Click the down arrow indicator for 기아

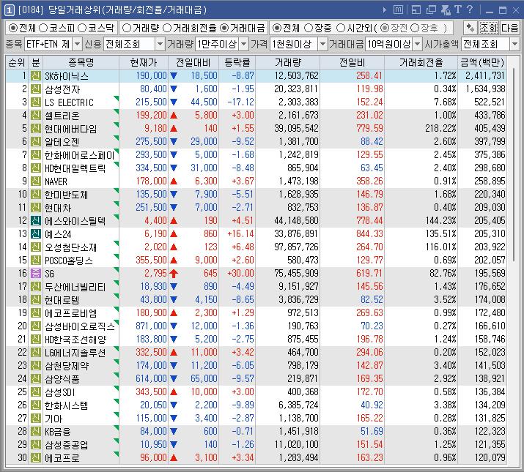(174, 419)
